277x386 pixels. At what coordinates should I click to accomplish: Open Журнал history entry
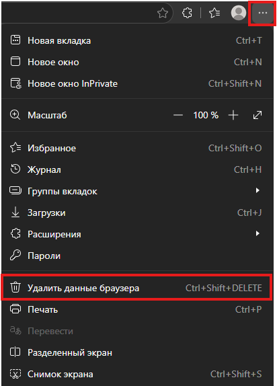tap(137, 169)
